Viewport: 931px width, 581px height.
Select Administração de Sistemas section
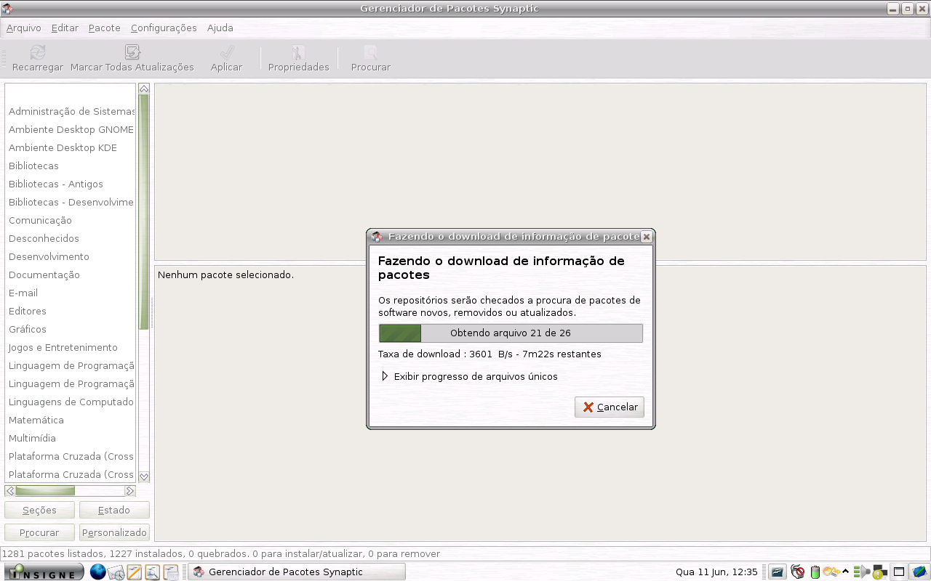tap(71, 111)
